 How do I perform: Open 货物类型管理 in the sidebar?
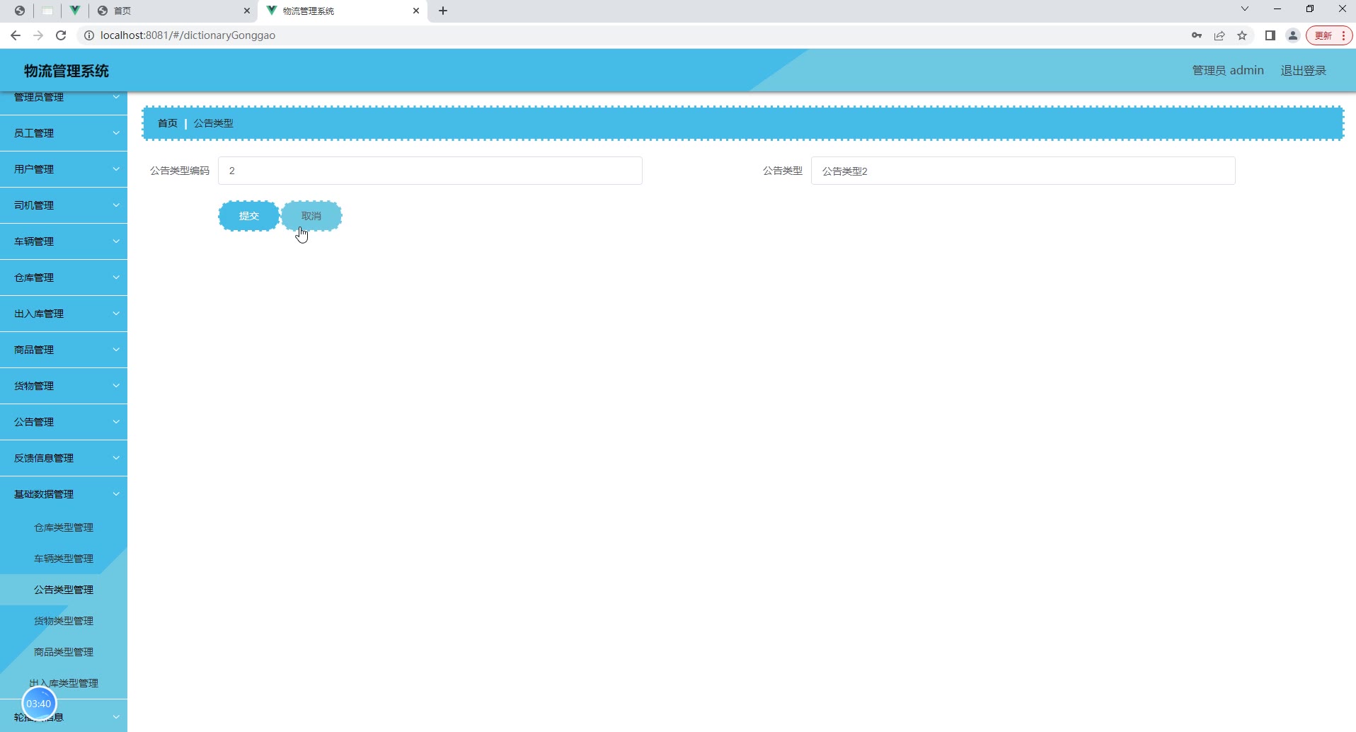tap(64, 621)
